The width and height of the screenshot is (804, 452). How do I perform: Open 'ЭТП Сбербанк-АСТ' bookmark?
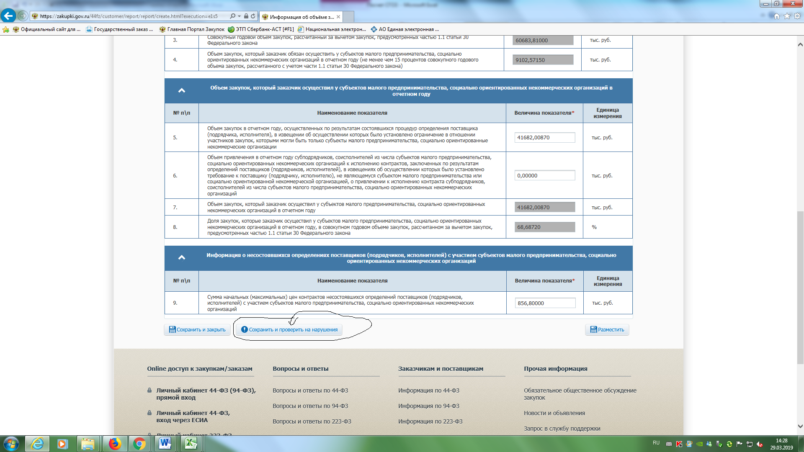pos(260,29)
